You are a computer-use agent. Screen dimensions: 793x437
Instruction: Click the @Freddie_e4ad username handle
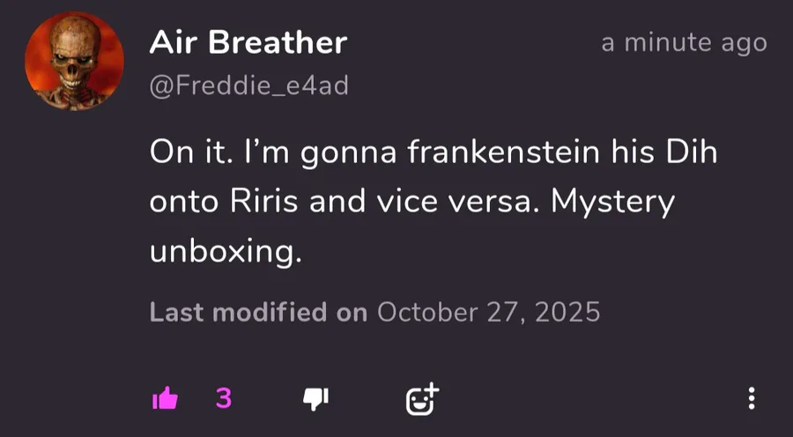[x=249, y=85]
